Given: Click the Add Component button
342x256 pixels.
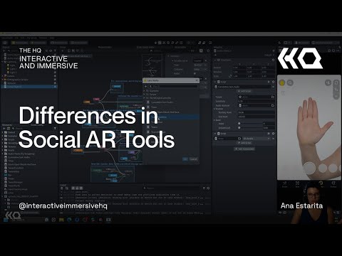Looking at the screenshot, I should [244, 149].
